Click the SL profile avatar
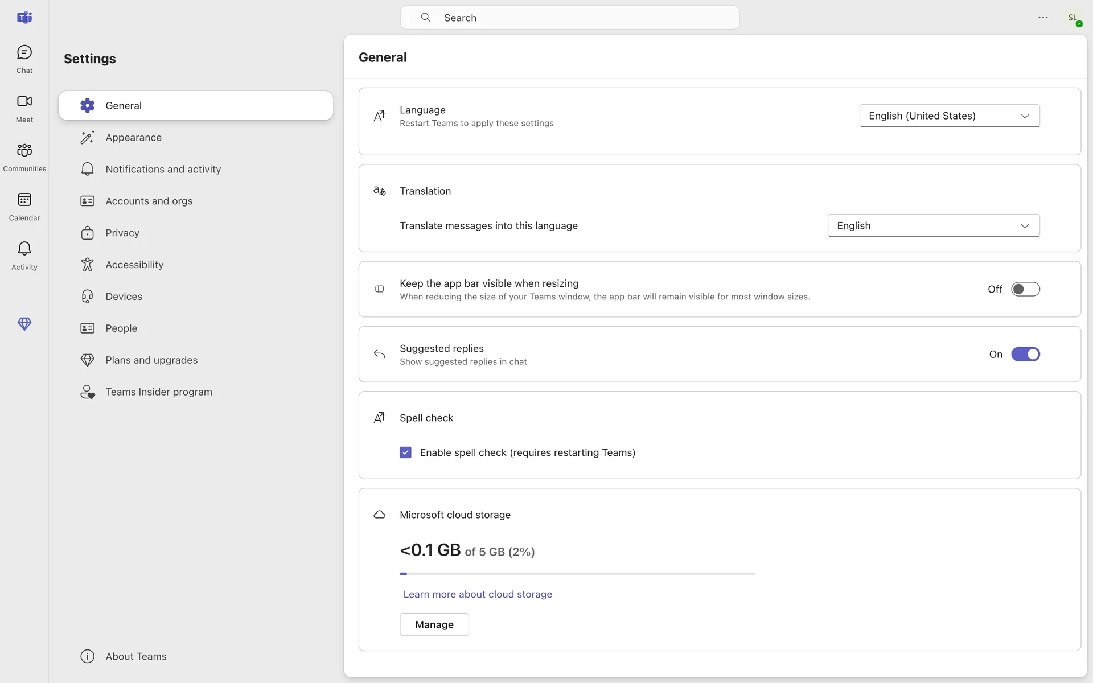 (x=1073, y=18)
